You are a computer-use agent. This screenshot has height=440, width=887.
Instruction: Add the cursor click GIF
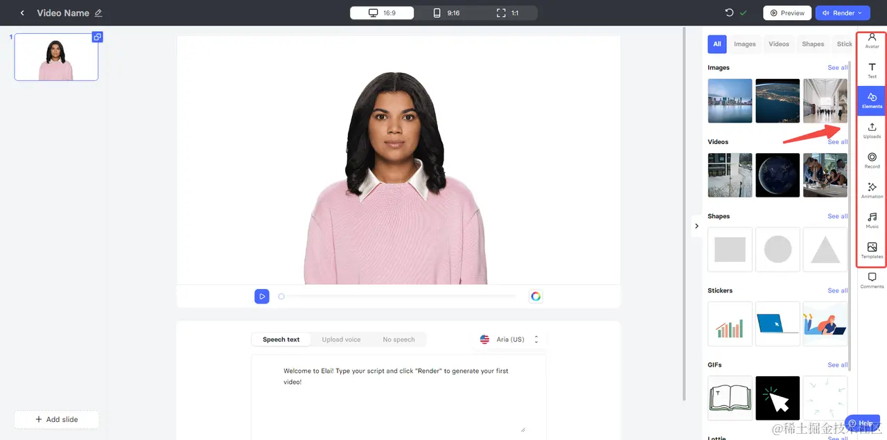778,398
